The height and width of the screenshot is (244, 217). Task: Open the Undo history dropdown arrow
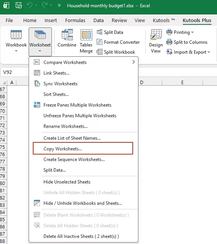click(x=36, y=5)
